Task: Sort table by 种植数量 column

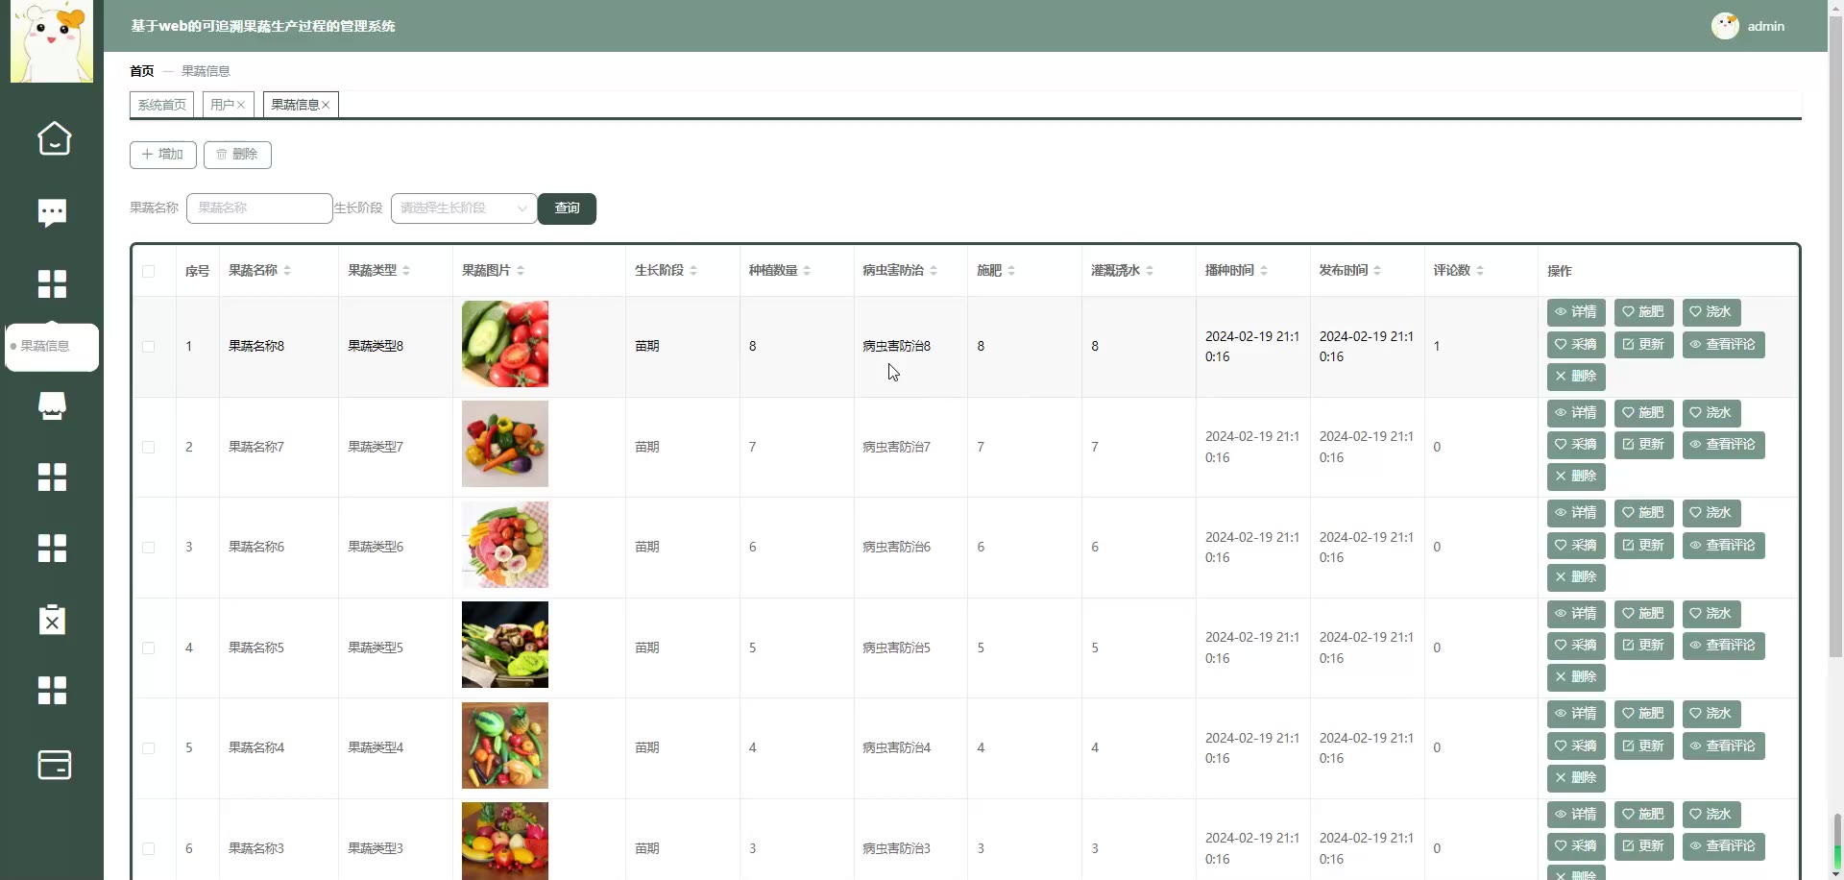Action: tap(807, 271)
